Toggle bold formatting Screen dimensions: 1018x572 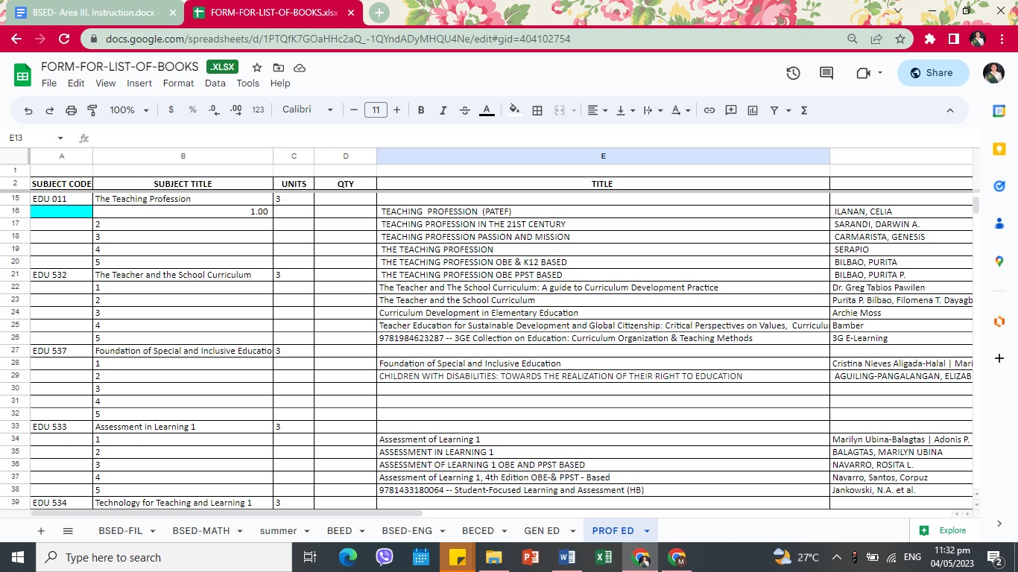point(421,109)
